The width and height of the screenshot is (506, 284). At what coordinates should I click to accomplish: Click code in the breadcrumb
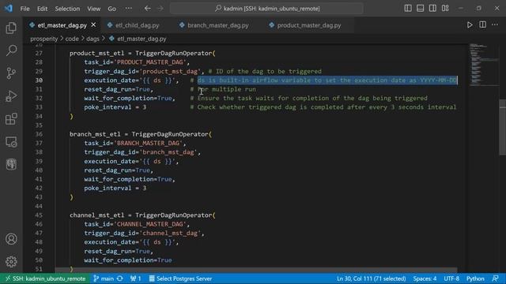[x=72, y=39]
